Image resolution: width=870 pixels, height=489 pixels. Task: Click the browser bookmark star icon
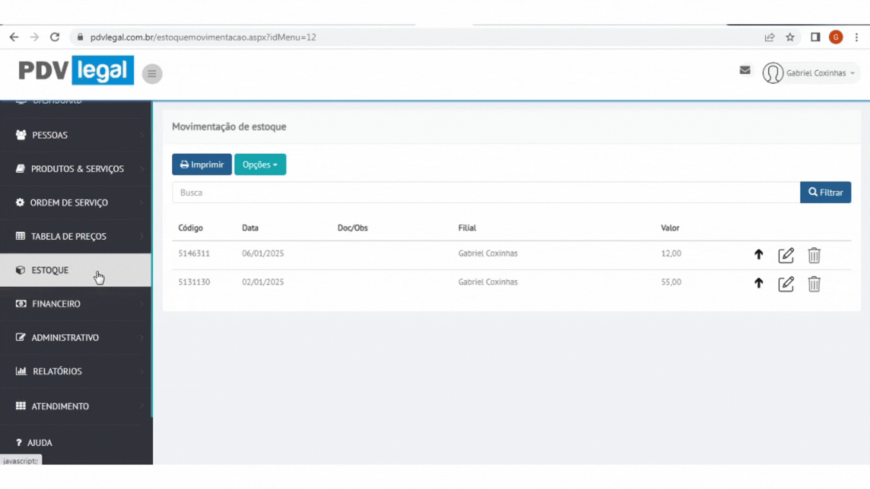tap(790, 38)
